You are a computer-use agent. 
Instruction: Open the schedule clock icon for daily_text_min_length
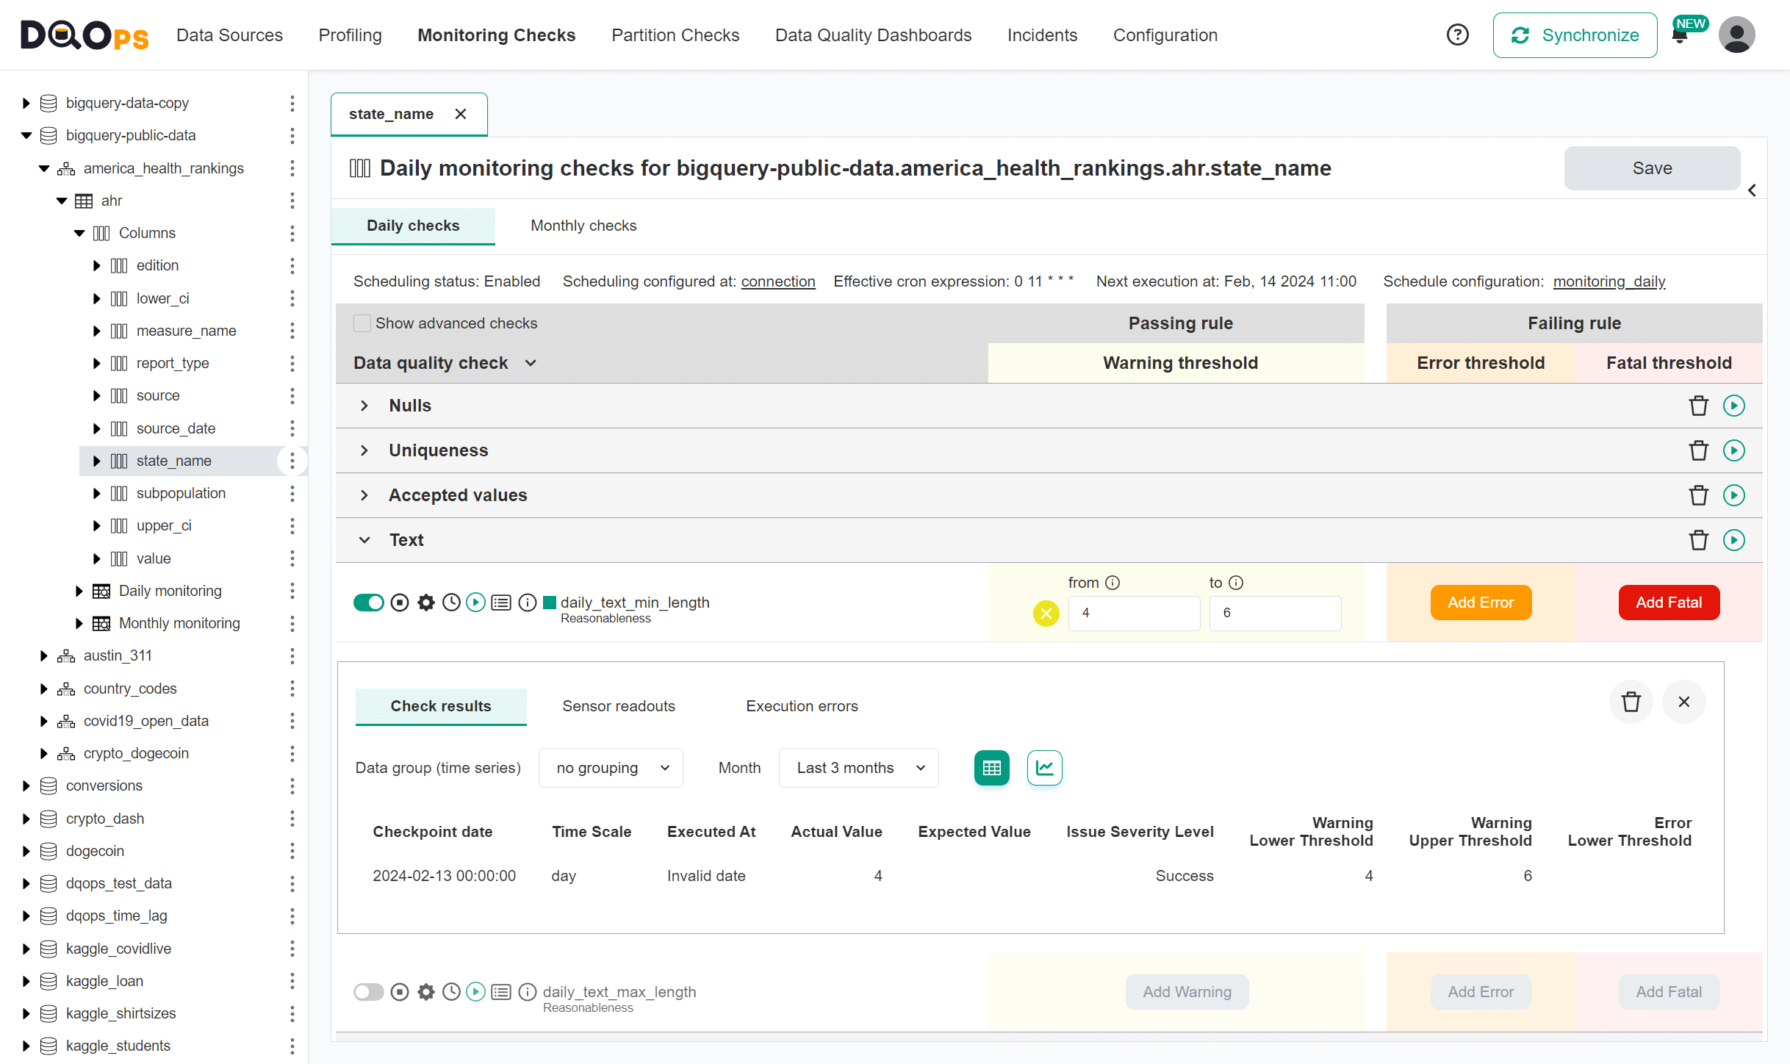pyautogui.click(x=451, y=603)
